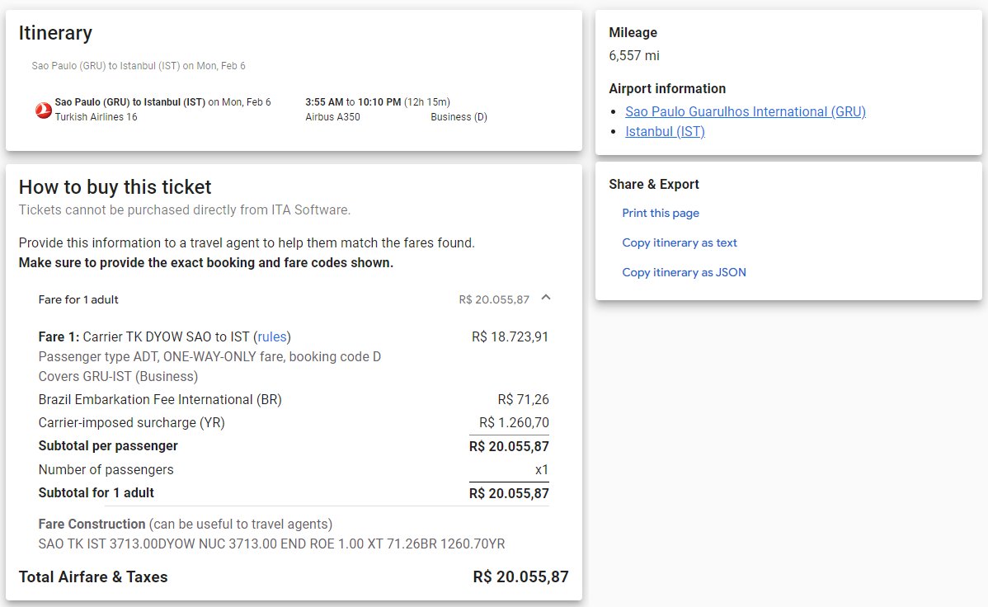Click the Covers GRU-IST (Business) line
Image resolution: width=988 pixels, height=607 pixels.
(x=118, y=376)
